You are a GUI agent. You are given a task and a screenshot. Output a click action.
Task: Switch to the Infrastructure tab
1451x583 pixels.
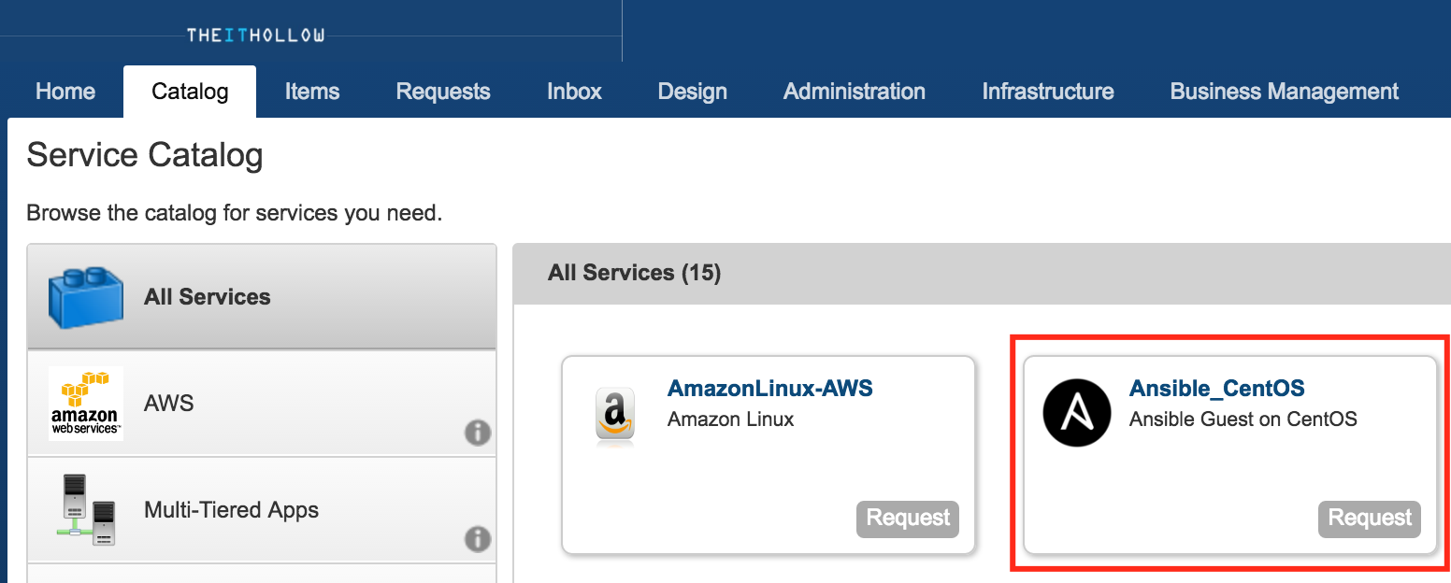pos(1048,92)
